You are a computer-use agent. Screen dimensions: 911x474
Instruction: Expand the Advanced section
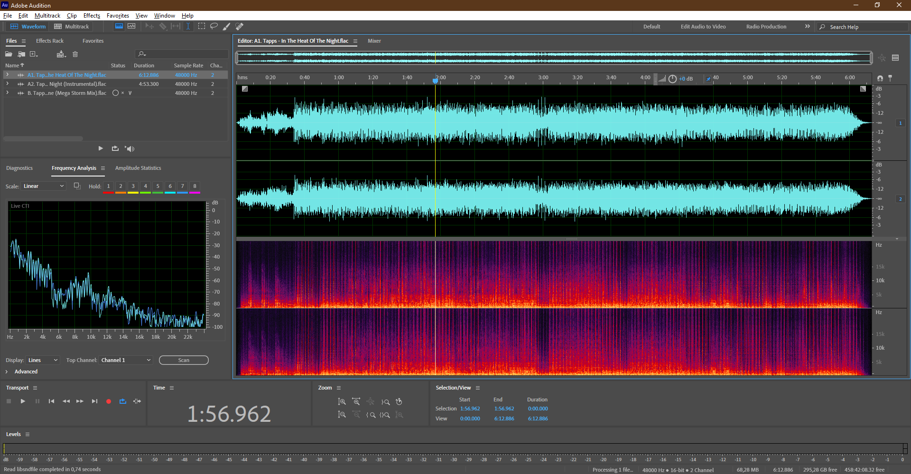[7, 372]
